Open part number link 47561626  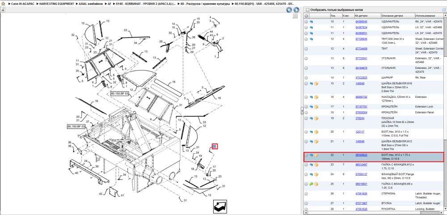[361, 194]
